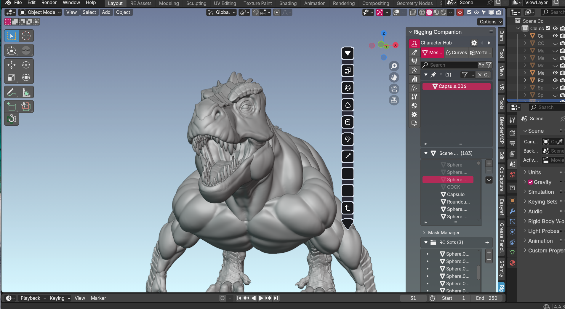Select the Add Cube tool
The image size is (565, 309).
[x=12, y=107]
